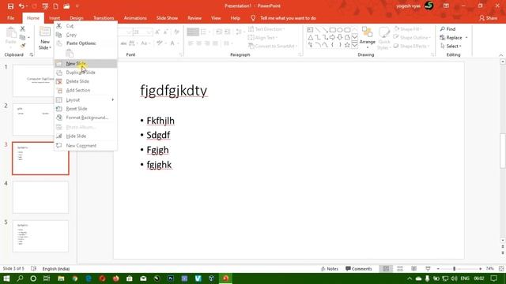Viewport: 506px width, 284px height.
Task: Choose New Comment in context menu
Action: [85, 145]
